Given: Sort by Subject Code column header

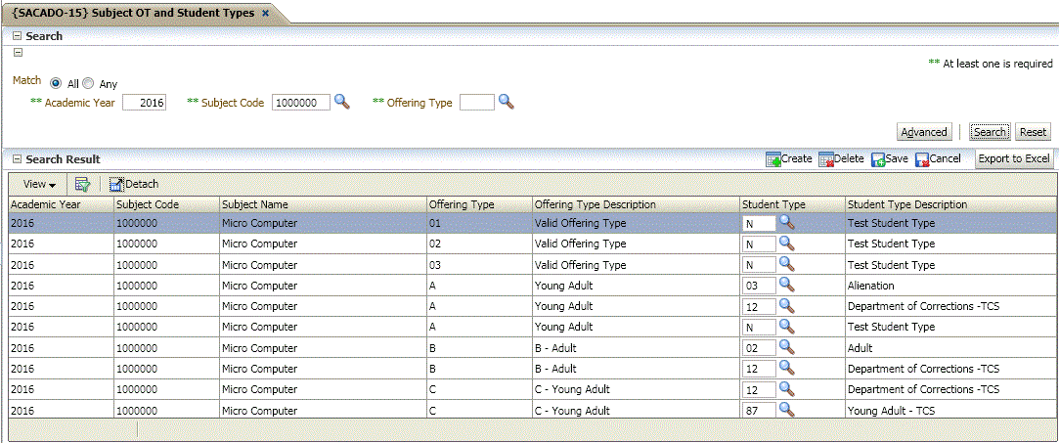Looking at the screenshot, I should click(167, 204).
